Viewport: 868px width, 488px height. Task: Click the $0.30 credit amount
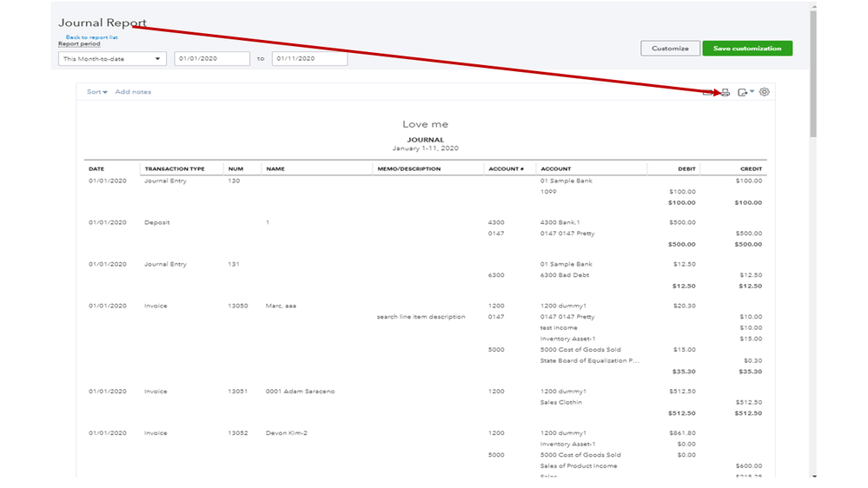[752, 360]
